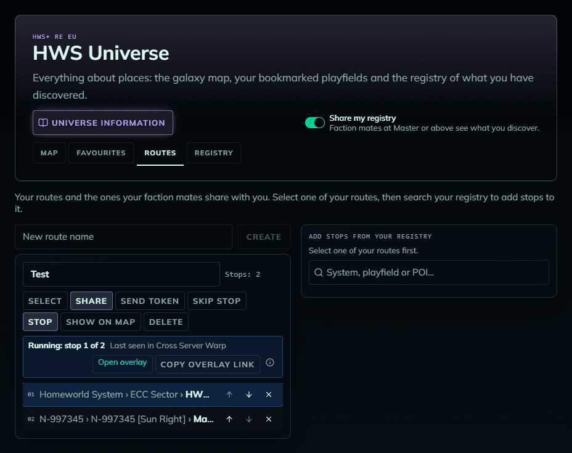Image resolution: width=572 pixels, height=453 pixels.
Task: Click the HWS+ RE EU server label
Action: (54, 36)
